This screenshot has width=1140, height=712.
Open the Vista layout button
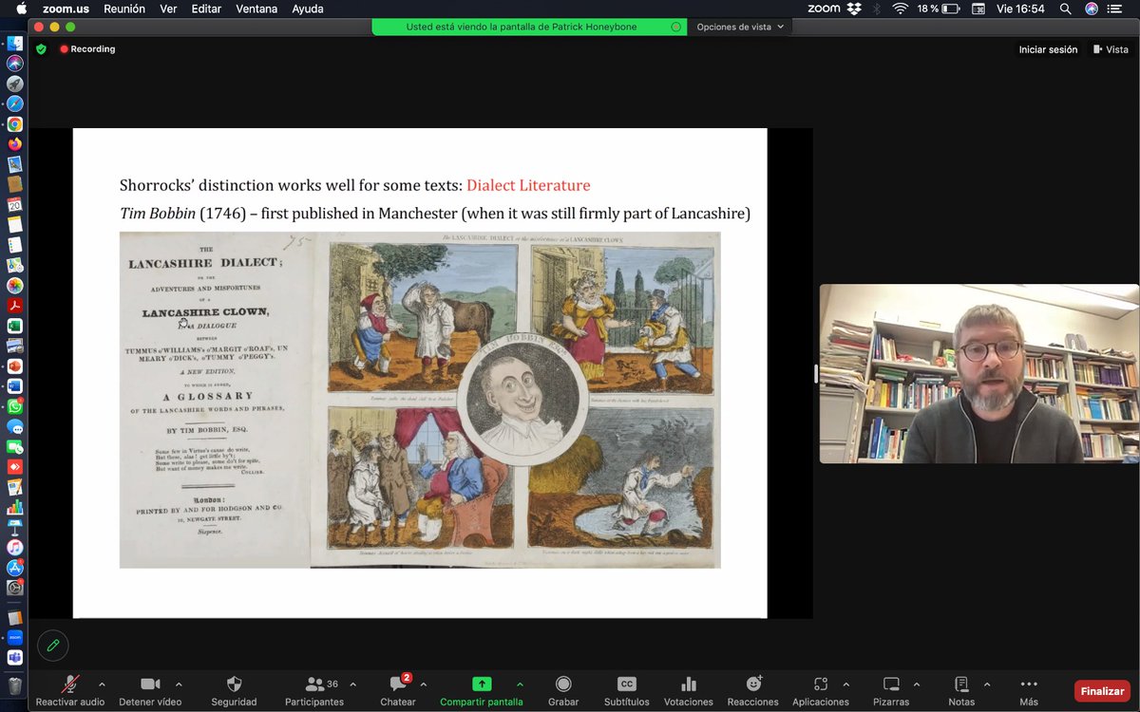[x=1111, y=49]
